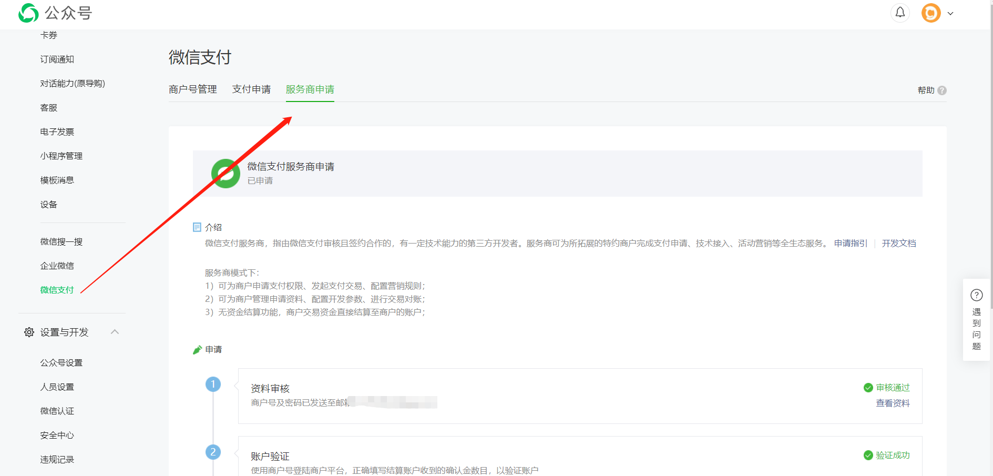993x476 pixels.
Task: Open 订阅通知 in the sidebar
Action: pos(57,59)
